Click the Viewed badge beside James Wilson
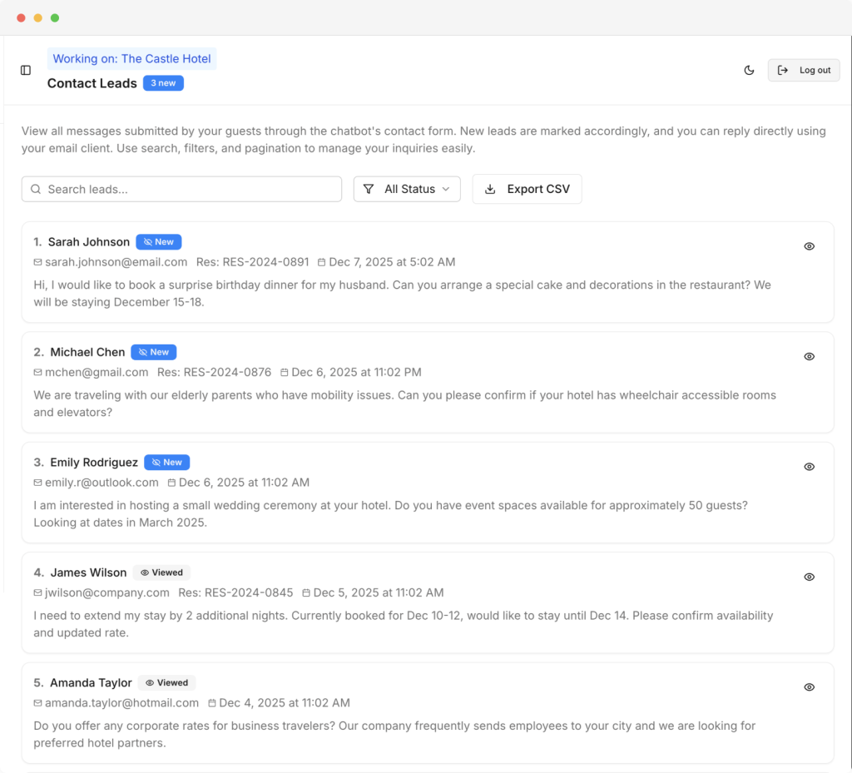852x773 pixels. 161,572
